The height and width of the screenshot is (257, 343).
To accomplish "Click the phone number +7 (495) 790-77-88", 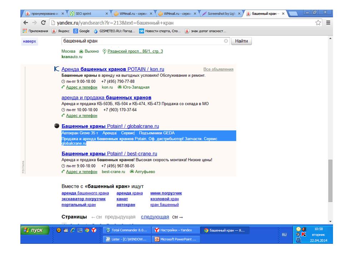I will pyautogui.click(x=118, y=81).
